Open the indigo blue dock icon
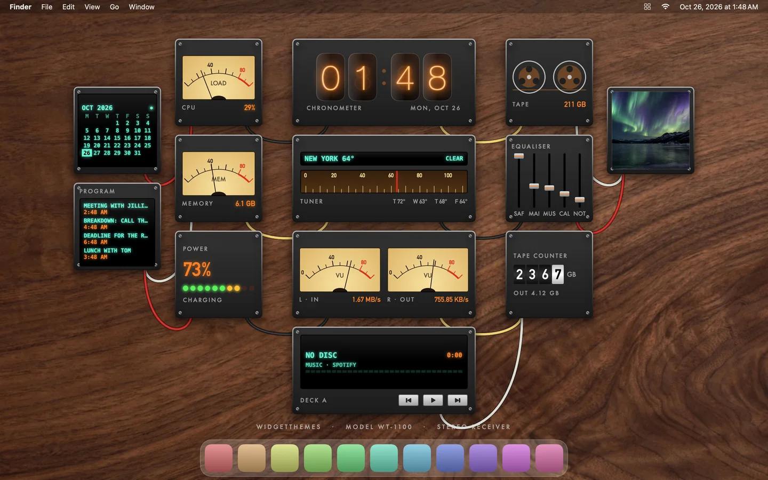 [450, 458]
